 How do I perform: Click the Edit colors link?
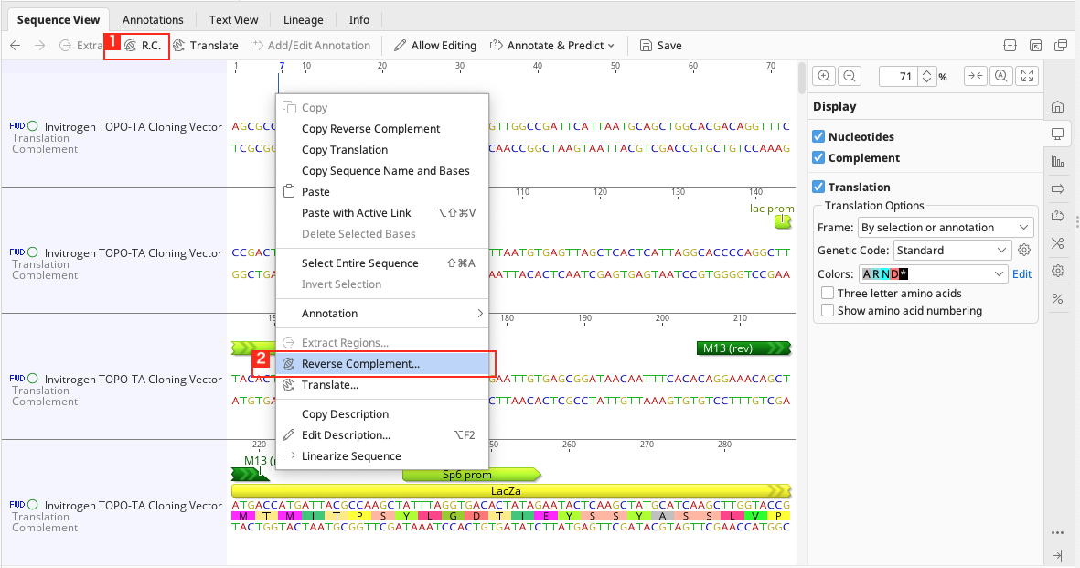(1021, 273)
